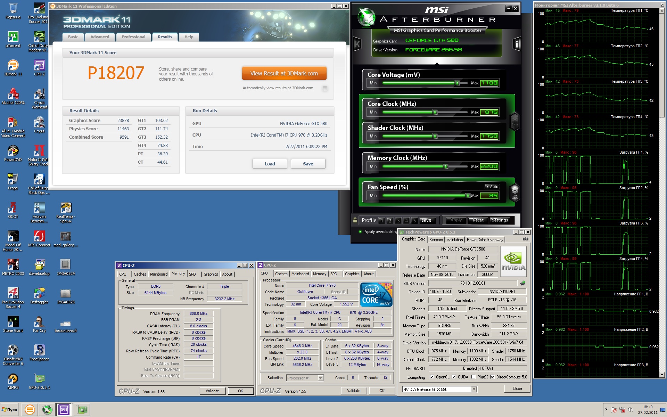Click the Afterburner profile lock icon
This screenshot has height=417, width=667.
pos(355,220)
